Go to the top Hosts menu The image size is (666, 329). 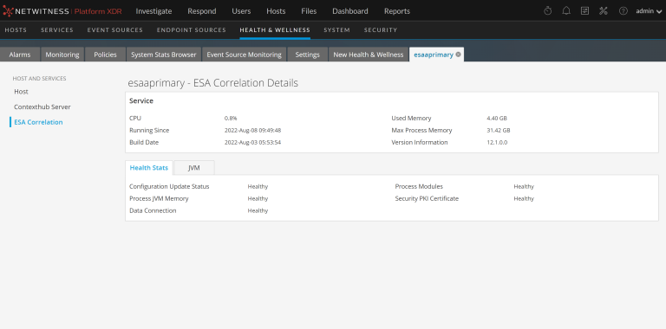pyautogui.click(x=276, y=11)
